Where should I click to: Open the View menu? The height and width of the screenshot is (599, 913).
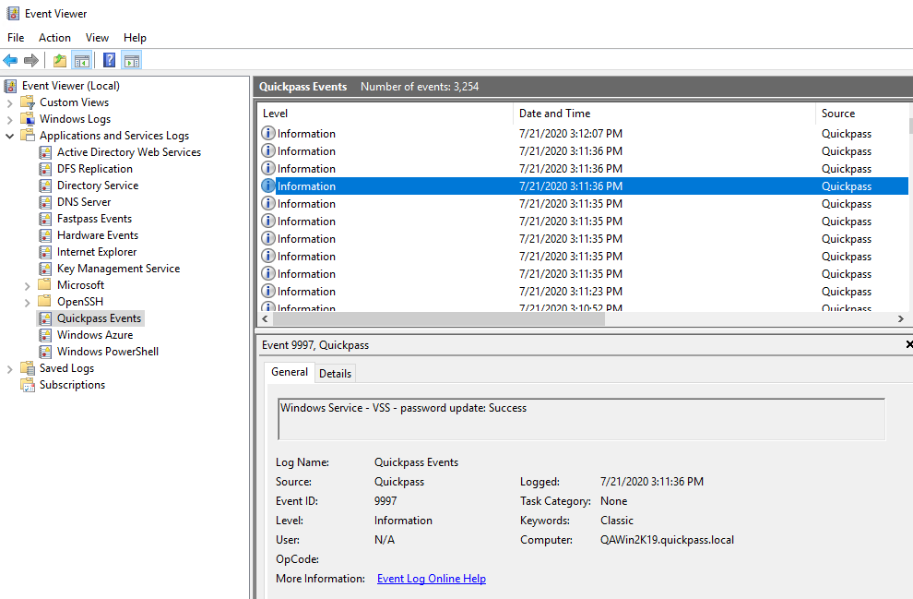pos(97,37)
